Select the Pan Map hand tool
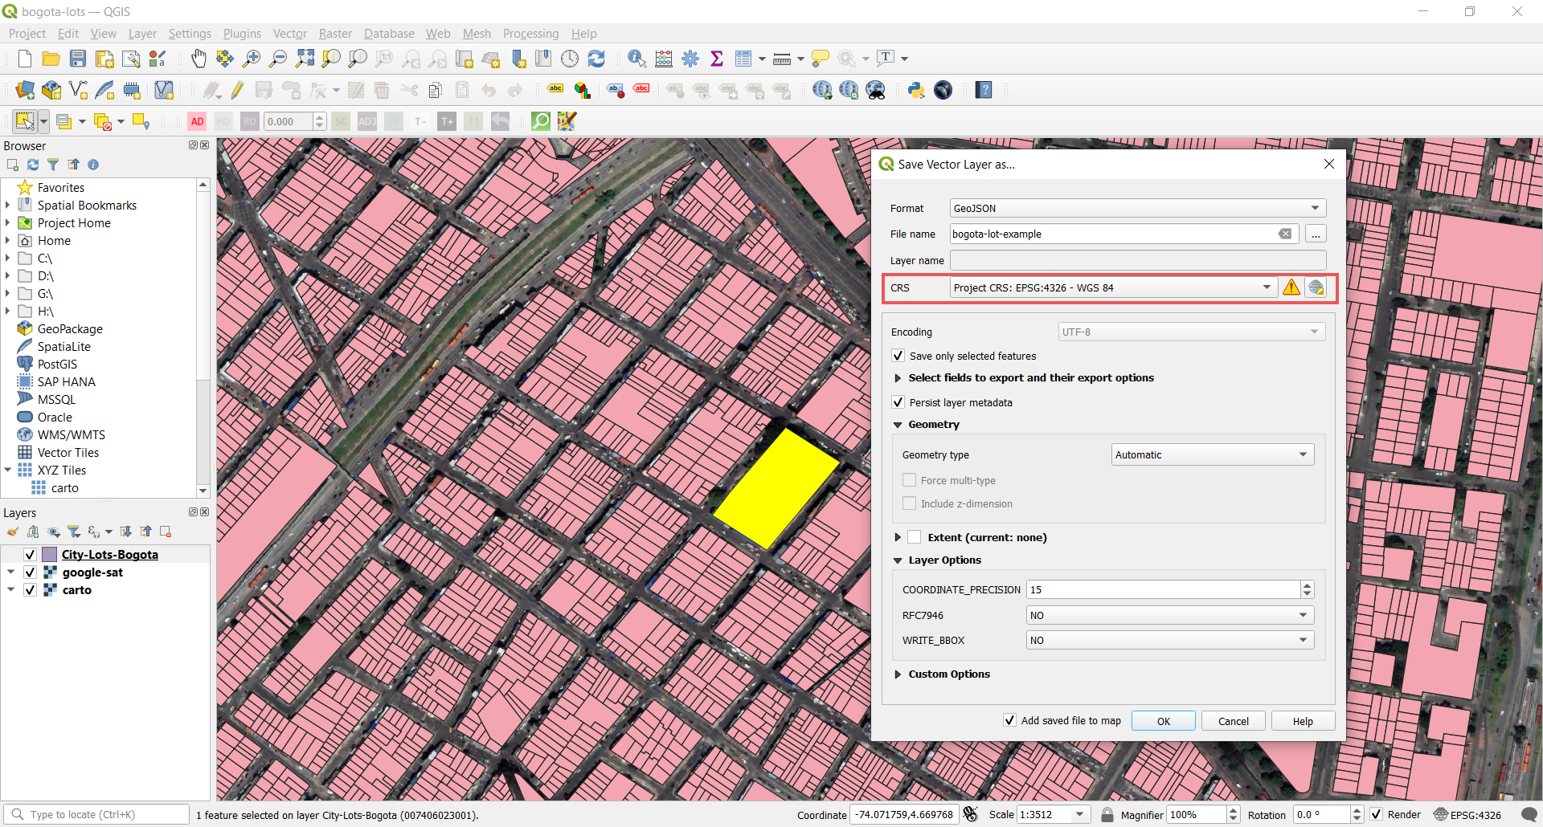 pyautogui.click(x=199, y=59)
